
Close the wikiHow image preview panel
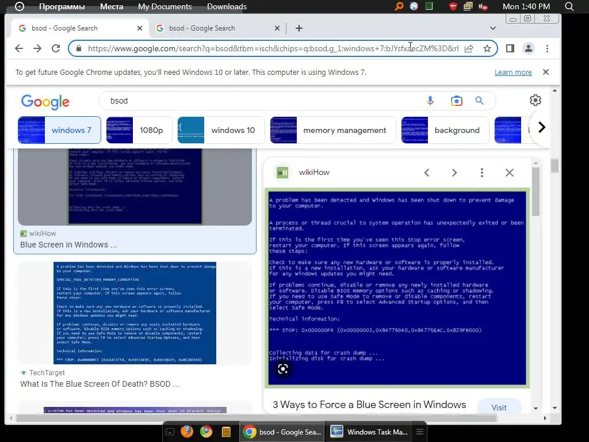coord(510,173)
